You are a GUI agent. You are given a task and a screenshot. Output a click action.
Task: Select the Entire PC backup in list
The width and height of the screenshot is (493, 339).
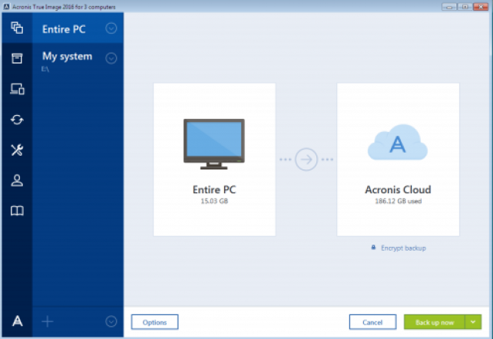pos(78,28)
